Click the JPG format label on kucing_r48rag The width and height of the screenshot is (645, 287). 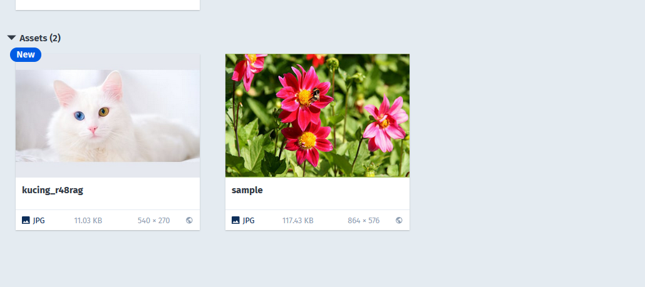[x=39, y=221]
